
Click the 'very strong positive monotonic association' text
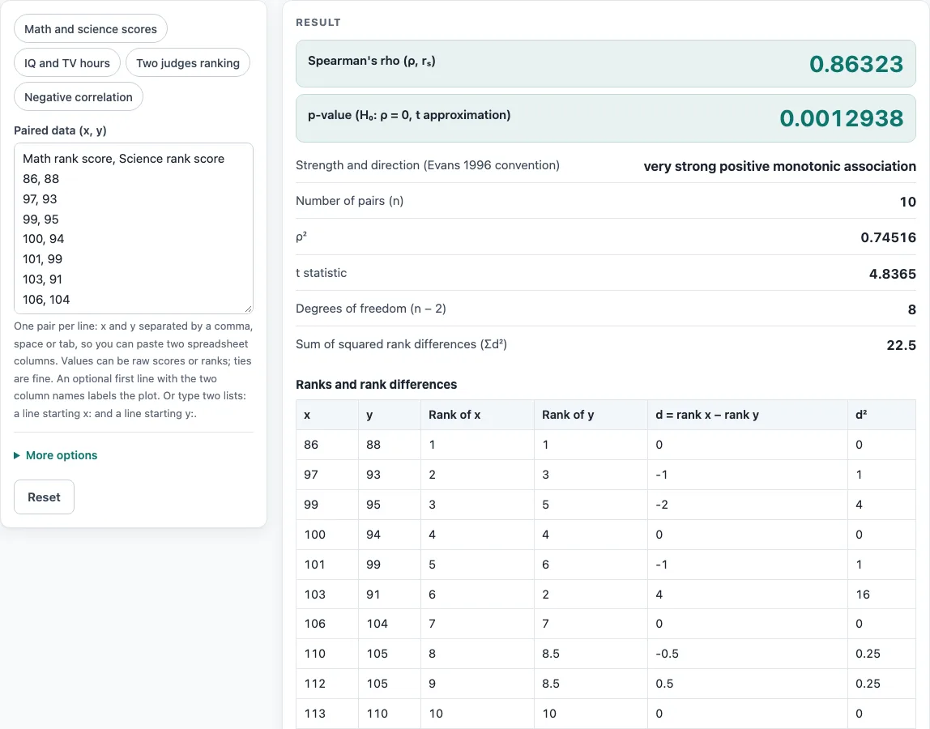coord(779,166)
